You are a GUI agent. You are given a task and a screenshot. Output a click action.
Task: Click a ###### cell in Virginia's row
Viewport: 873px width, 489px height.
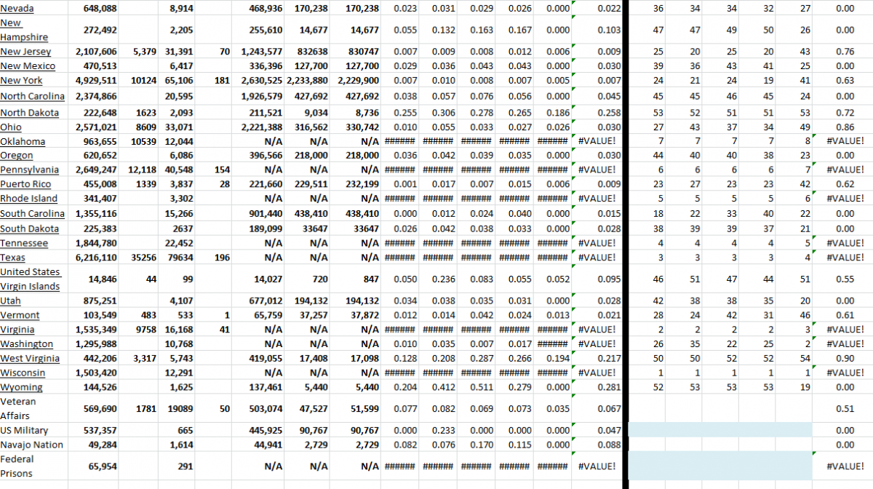click(x=400, y=329)
